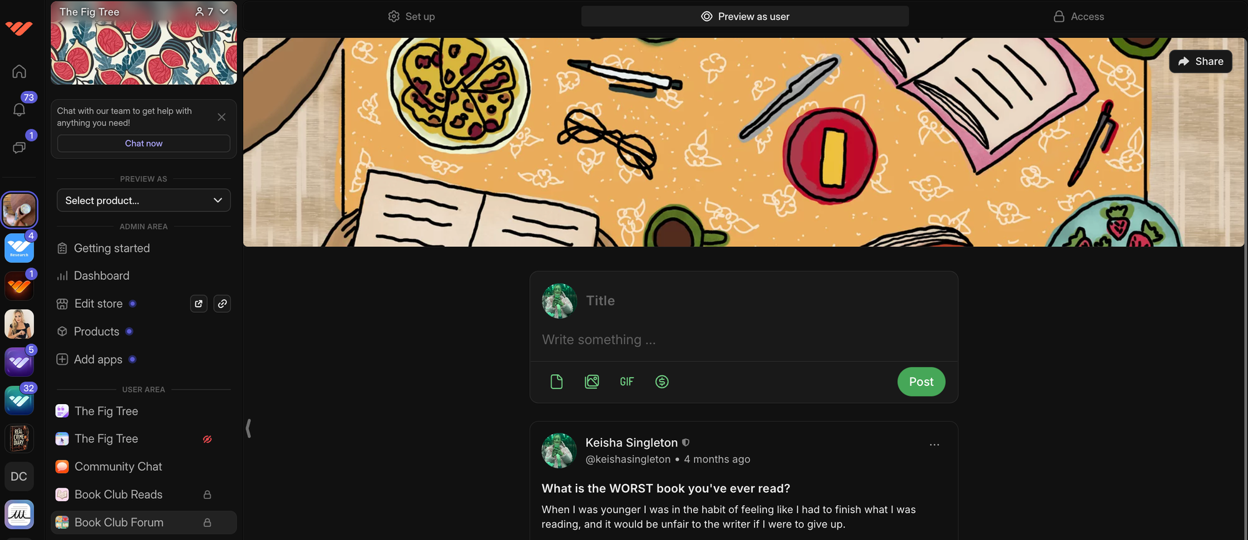The height and width of the screenshot is (540, 1248).
Task: Switch to the Set up tab
Action: pos(411,16)
